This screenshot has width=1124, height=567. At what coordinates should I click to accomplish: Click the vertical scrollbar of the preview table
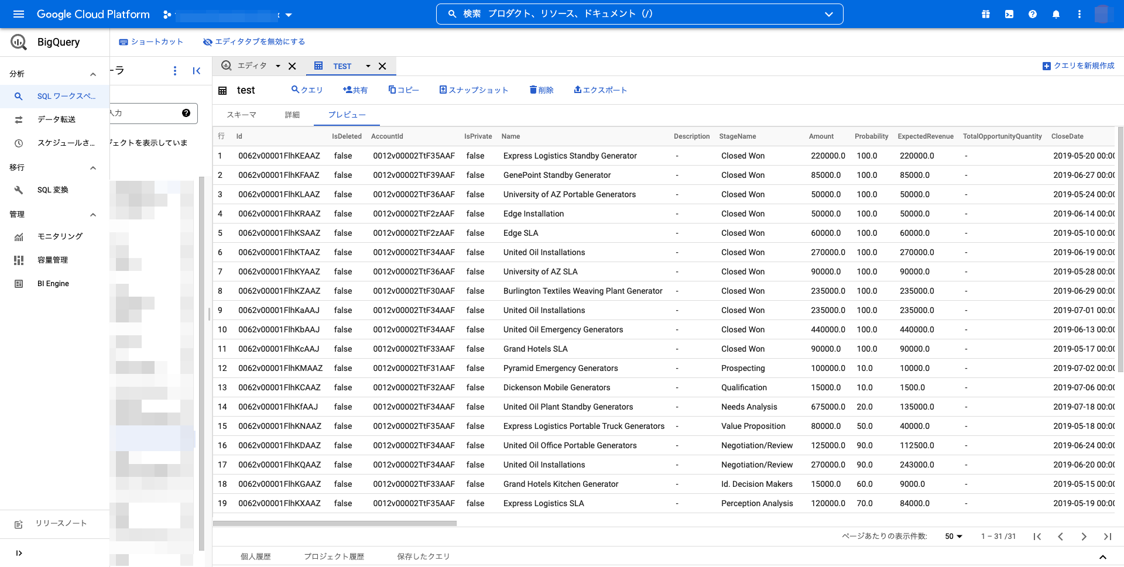point(1120,249)
